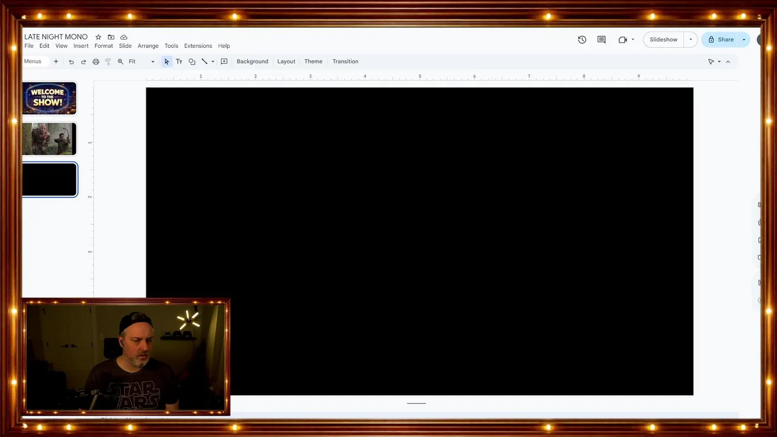Open the Arrange menu

coord(148,46)
